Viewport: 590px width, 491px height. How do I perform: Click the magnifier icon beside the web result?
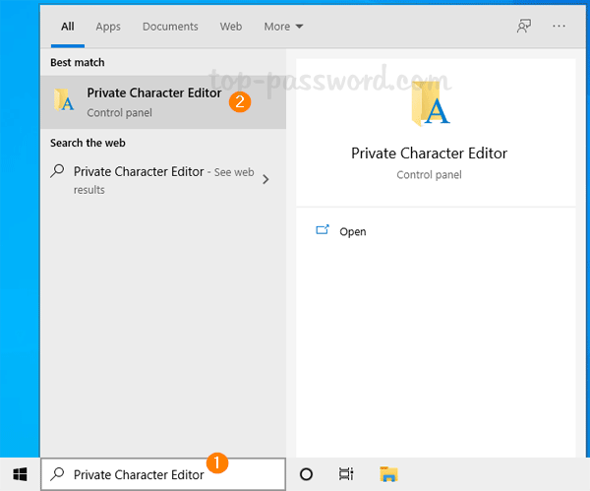tap(58, 172)
